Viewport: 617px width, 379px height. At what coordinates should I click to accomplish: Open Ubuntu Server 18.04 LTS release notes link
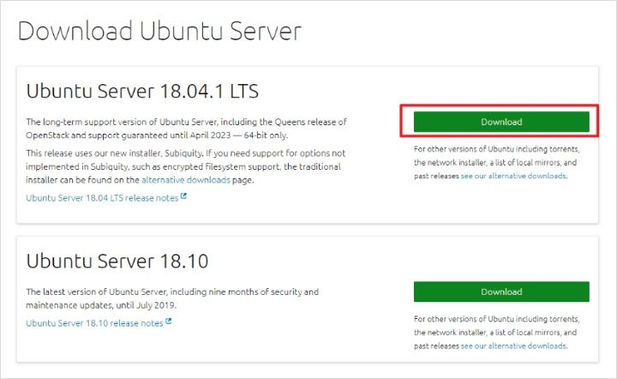point(102,197)
